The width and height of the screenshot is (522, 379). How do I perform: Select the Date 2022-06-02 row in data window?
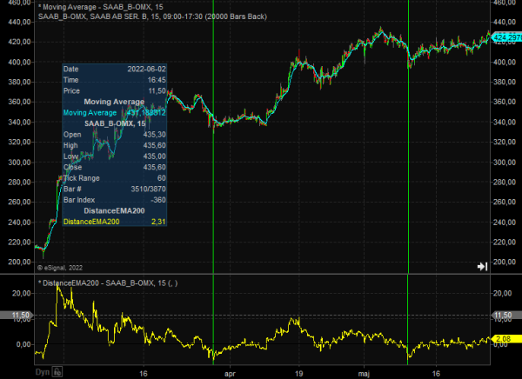tap(115, 70)
